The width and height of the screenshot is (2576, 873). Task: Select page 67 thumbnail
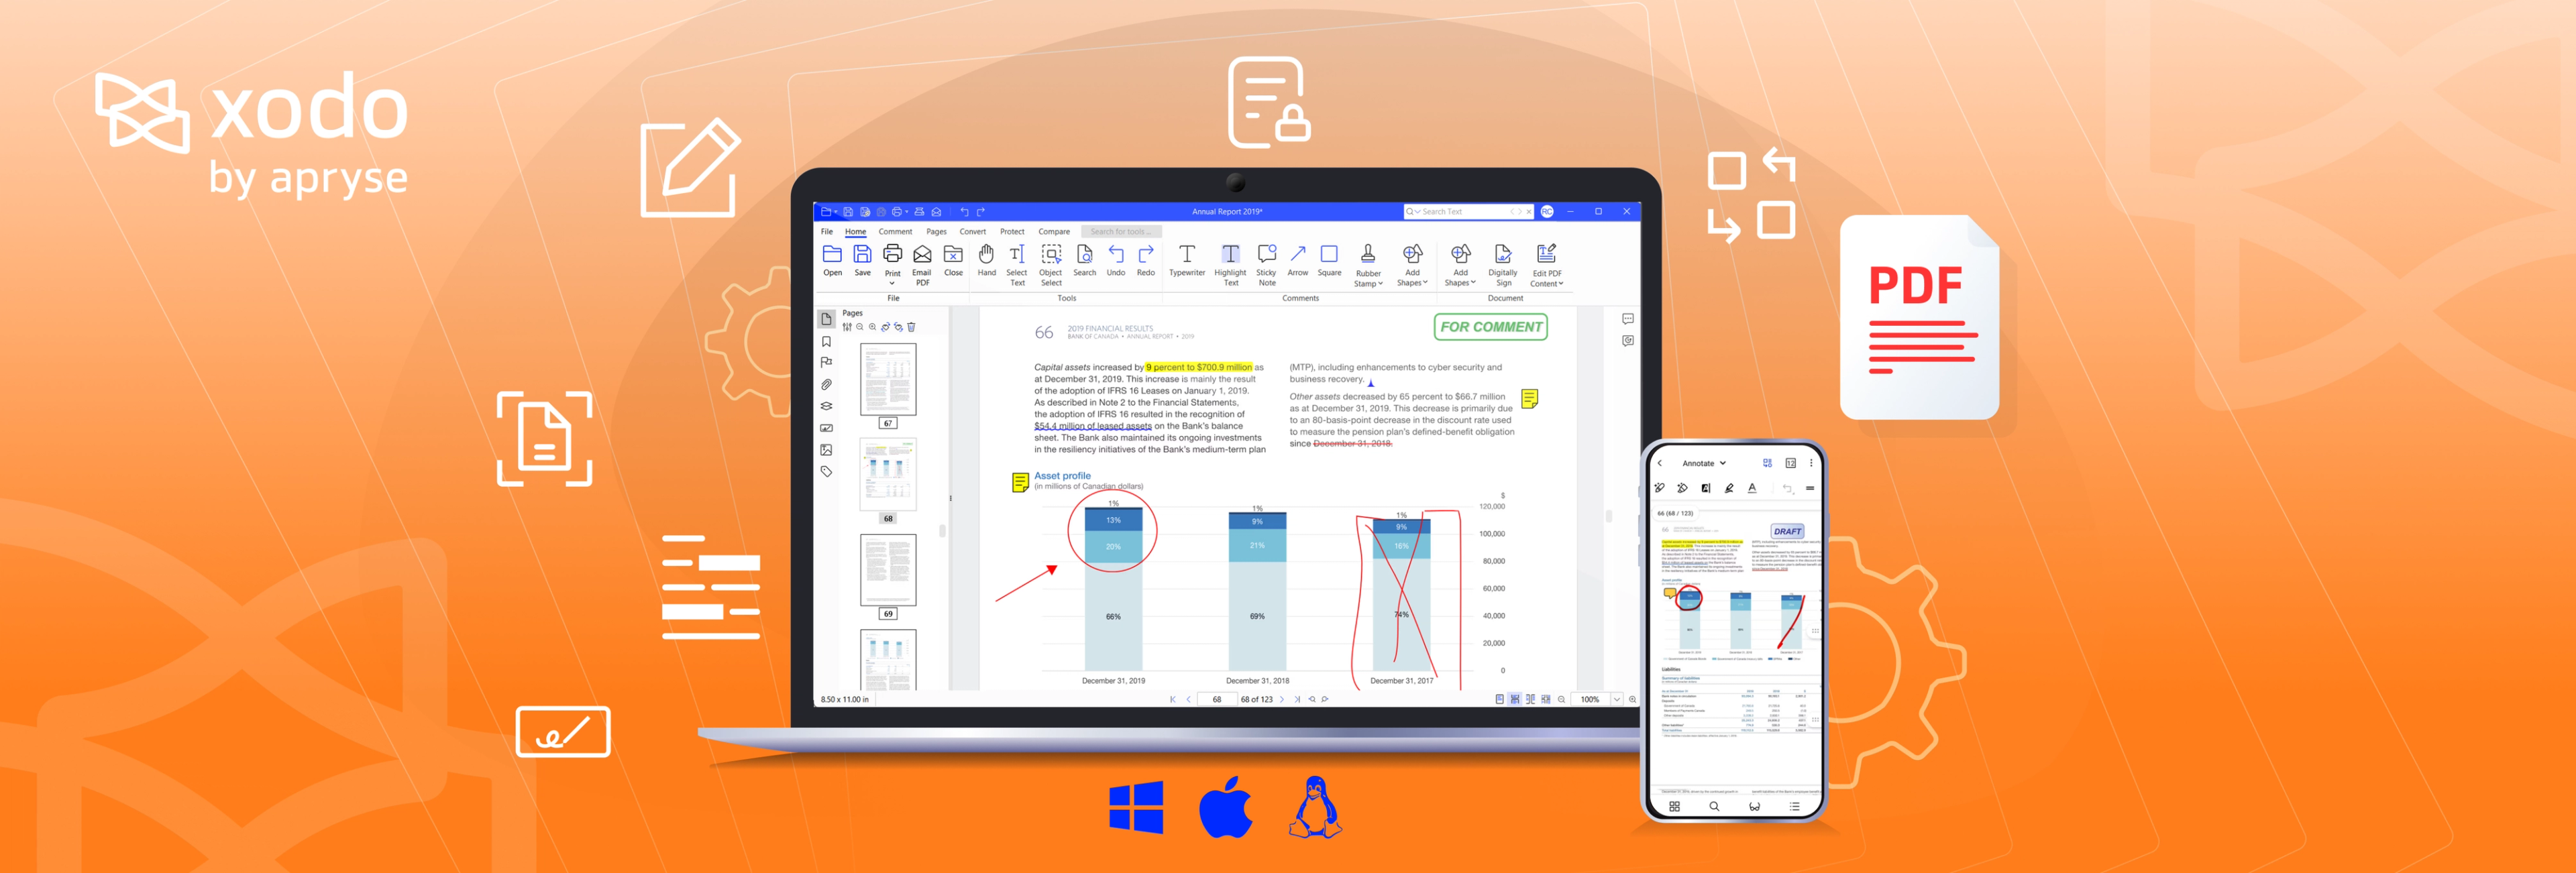click(x=888, y=379)
